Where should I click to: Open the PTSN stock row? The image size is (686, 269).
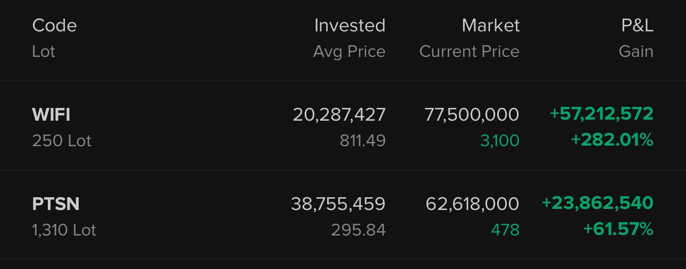[56, 204]
